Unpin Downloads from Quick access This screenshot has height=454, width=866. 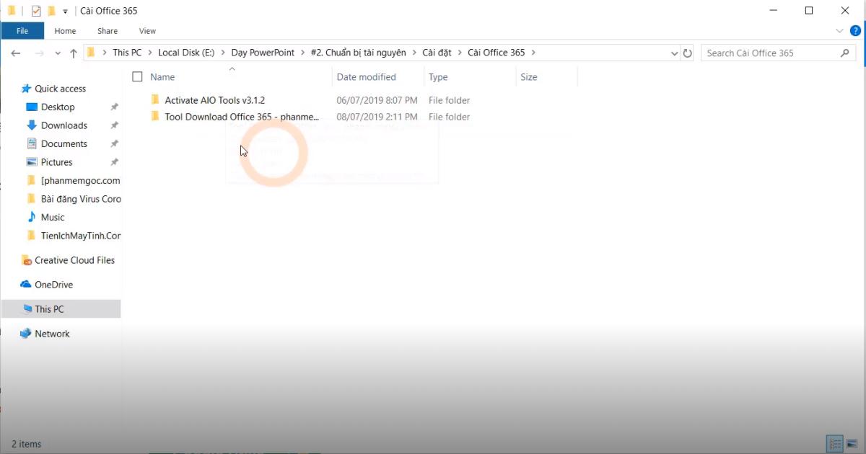click(x=113, y=125)
